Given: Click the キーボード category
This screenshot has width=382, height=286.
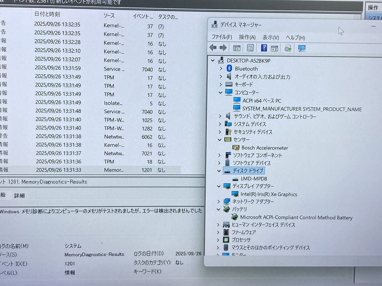Looking at the screenshot, I should pyautogui.click(x=244, y=85).
